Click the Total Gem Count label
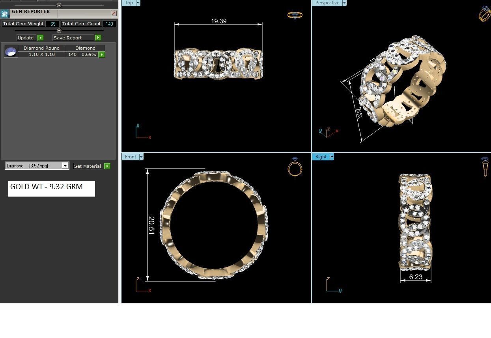Viewport: 491px width, 338px height. click(81, 24)
